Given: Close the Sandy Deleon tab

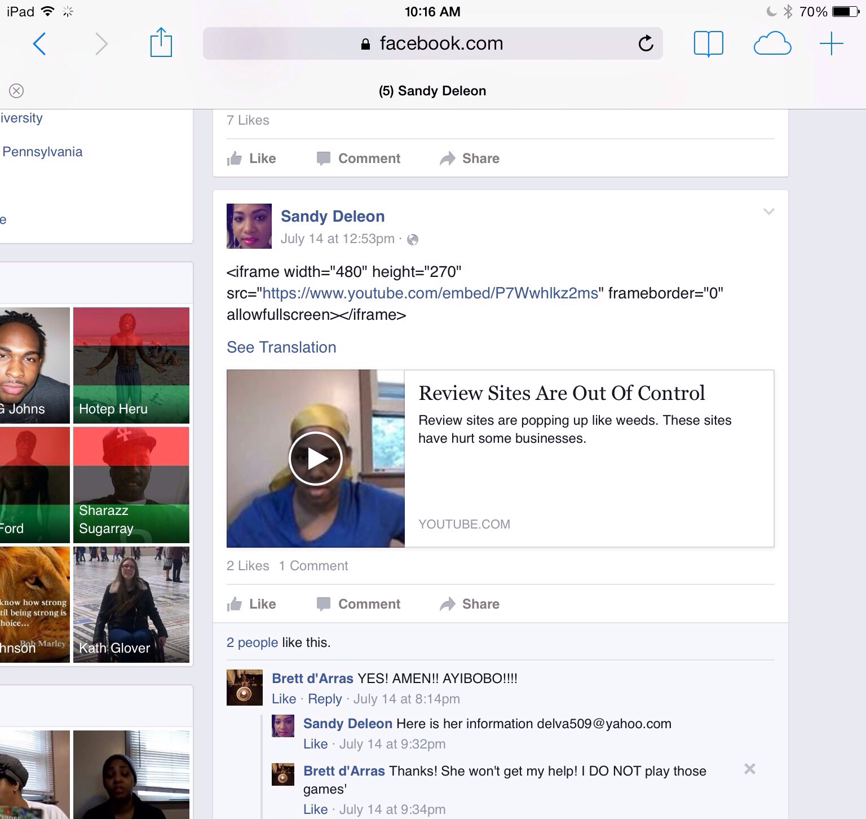Looking at the screenshot, I should [x=16, y=91].
